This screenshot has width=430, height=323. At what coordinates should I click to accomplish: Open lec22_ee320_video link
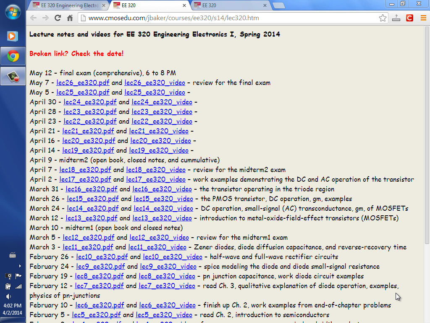[162, 121]
